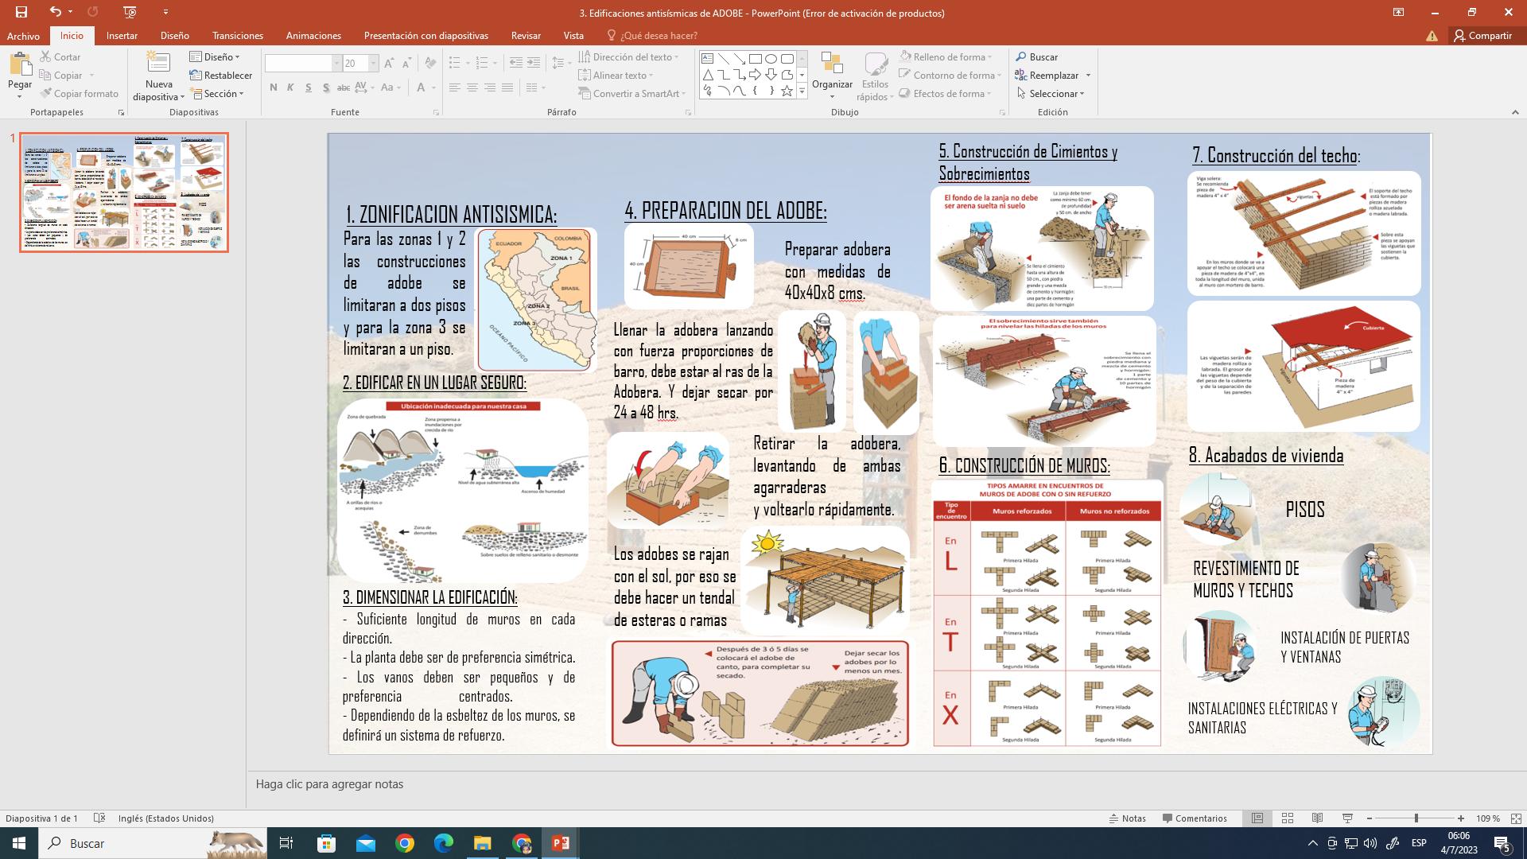Screen dimensions: 1527x859
Task: Fit slide to current window icon
Action: pyautogui.click(x=1515, y=818)
